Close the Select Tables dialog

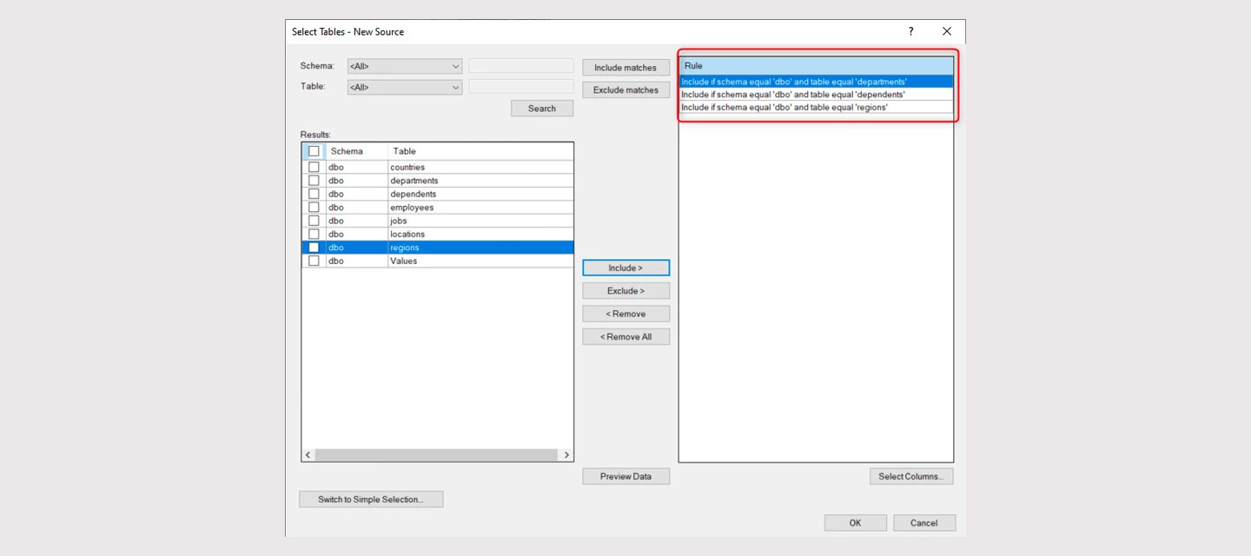(947, 31)
